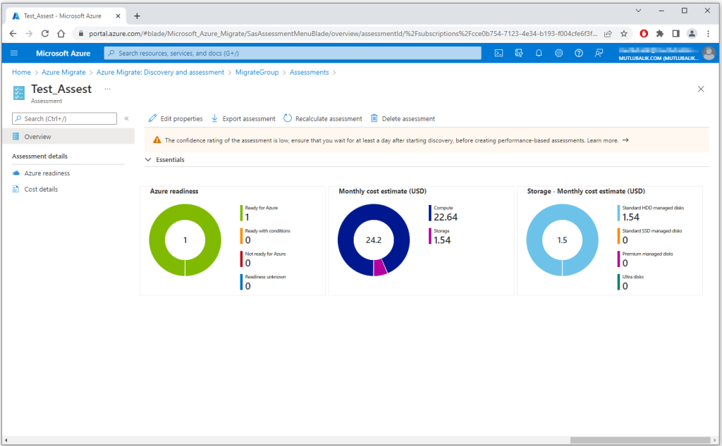Open the notifications bell

[x=539, y=54]
